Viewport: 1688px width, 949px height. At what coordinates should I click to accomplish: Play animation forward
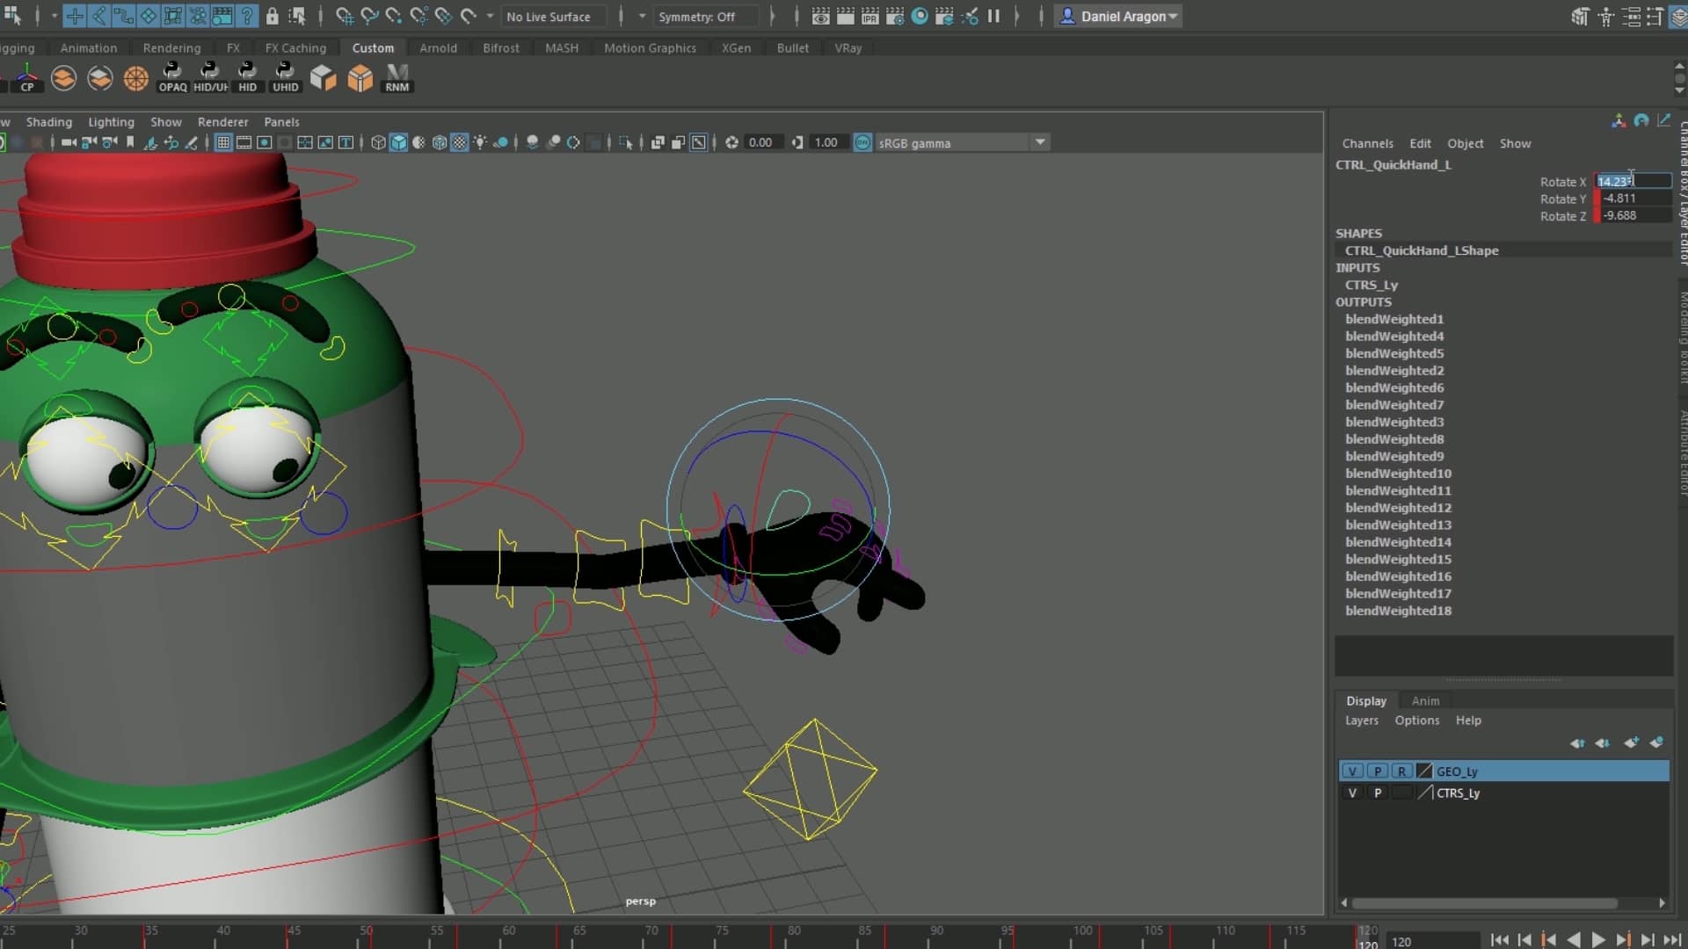[x=1598, y=940]
